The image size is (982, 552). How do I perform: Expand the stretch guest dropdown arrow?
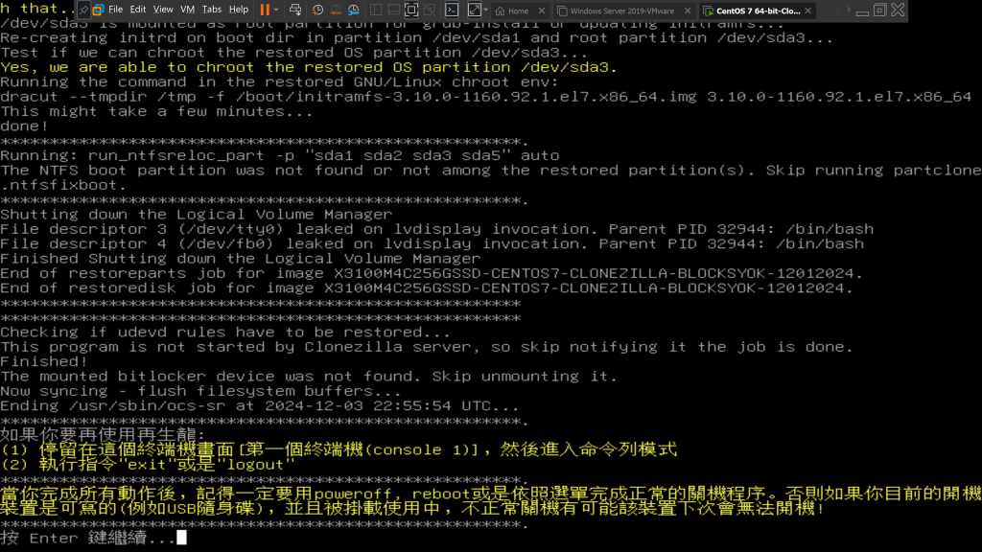click(486, 10)
